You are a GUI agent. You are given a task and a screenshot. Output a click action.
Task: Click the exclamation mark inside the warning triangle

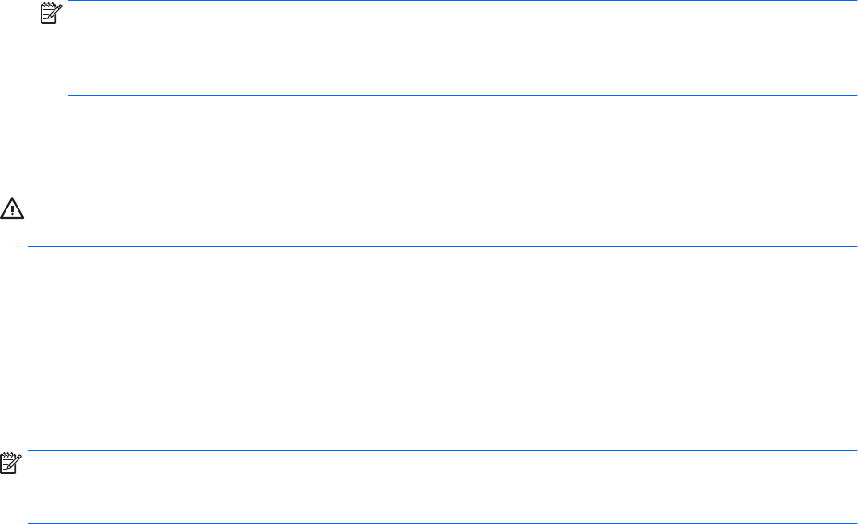[x=13, y=210]
